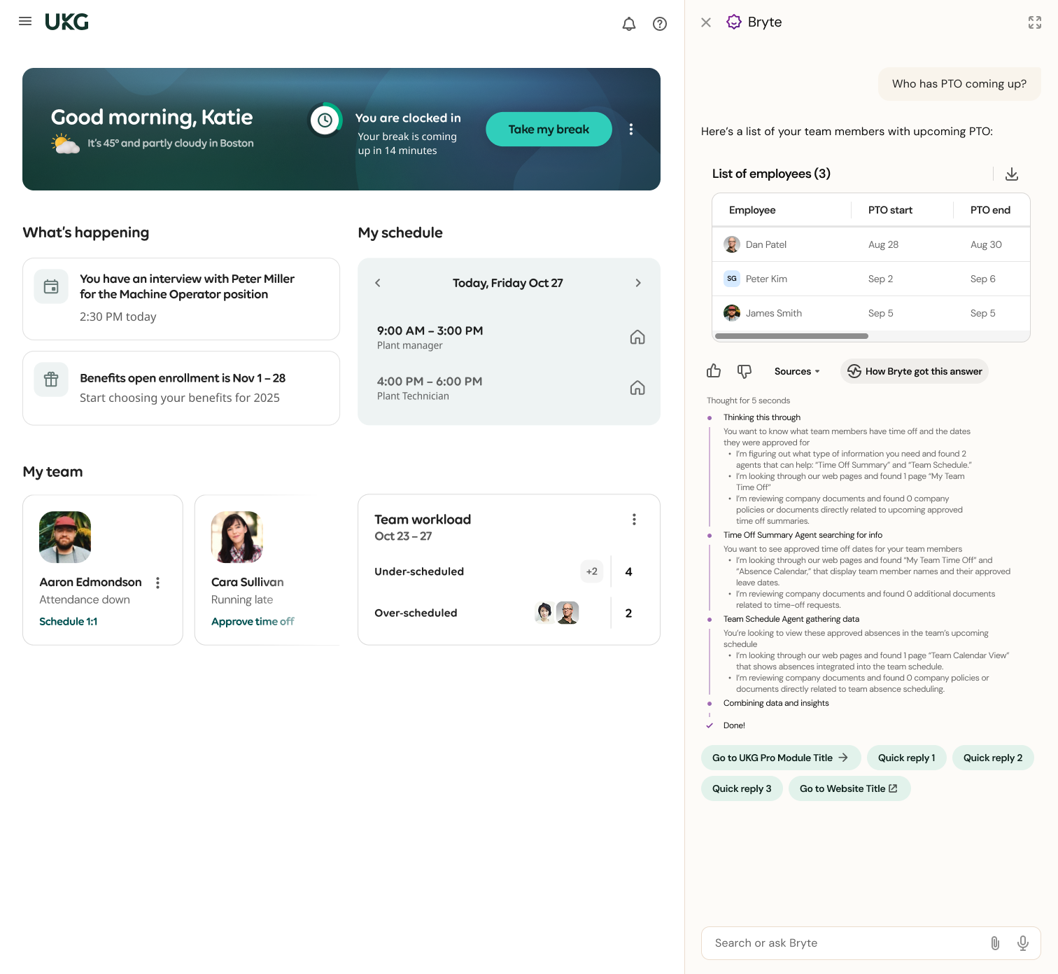The height and width of the screenshot is (974, 1058).
Task: Give thumbs up to Bryte answer
Action: [714, 371]
